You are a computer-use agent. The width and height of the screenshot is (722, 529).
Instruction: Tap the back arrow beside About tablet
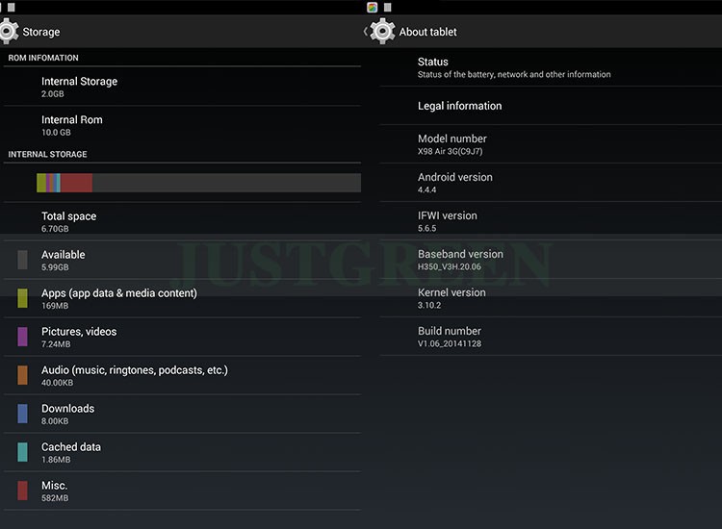point(365,32)
